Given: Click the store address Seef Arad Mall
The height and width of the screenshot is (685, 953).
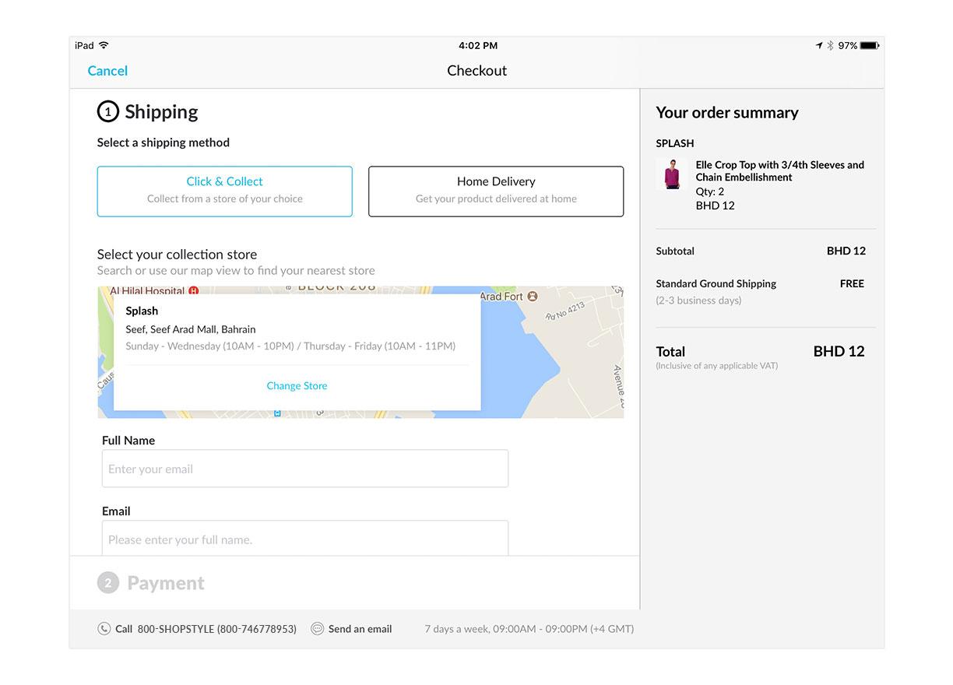Looking at the screenshot, I should (x=191, y=329).
